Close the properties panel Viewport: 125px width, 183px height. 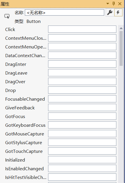click(x=120, y=4)
